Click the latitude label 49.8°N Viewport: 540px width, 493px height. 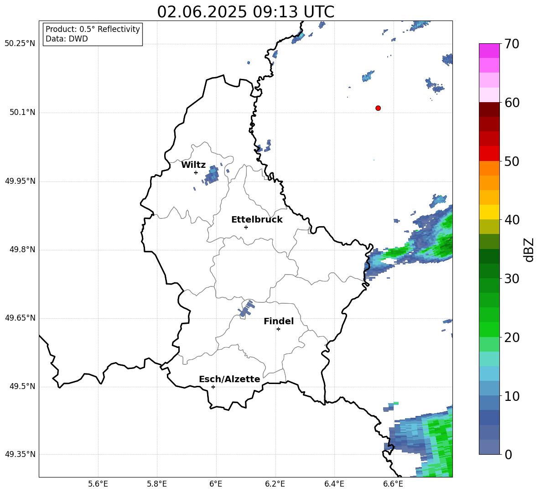[x=22, y=249]
